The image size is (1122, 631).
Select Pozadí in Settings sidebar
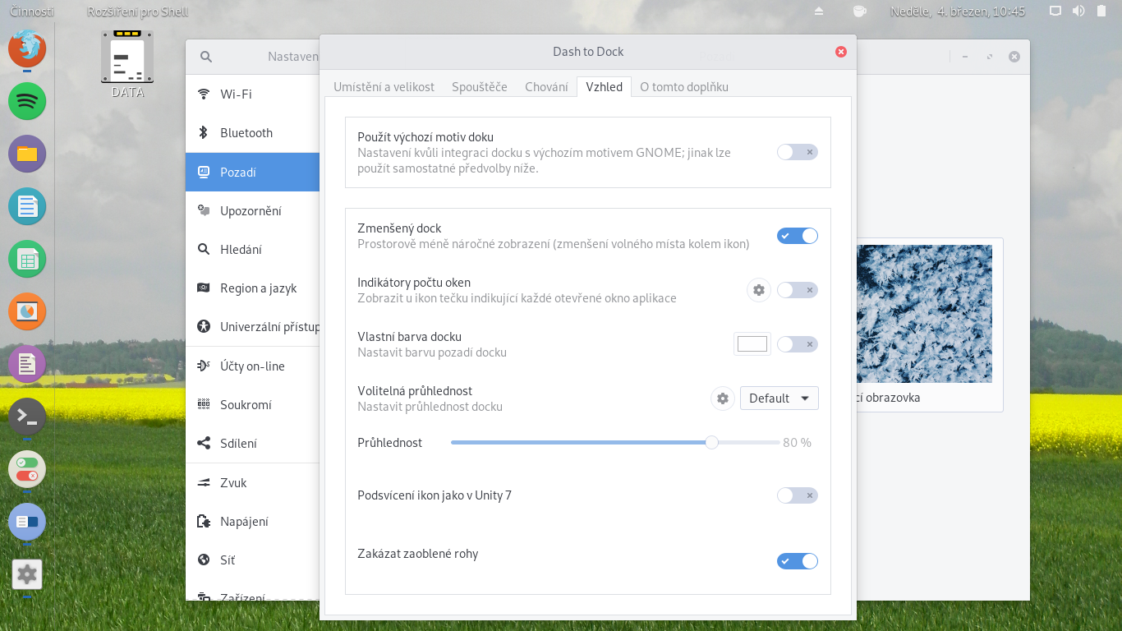[x=253, y=173]
